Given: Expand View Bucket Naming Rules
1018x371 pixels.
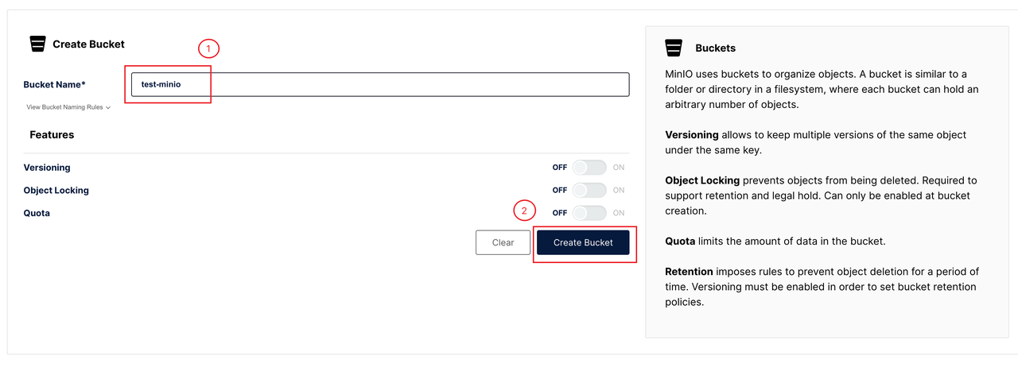Looking at the screenshot, I should (68, 107).
